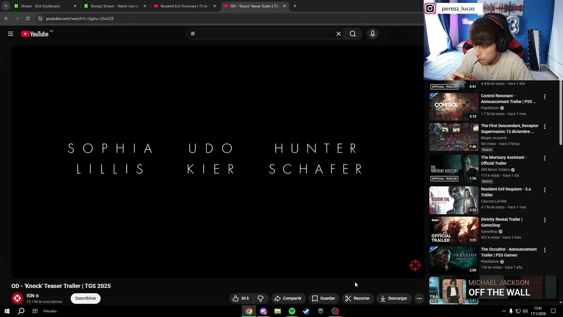This screenshot has width=563, height=317.
Task: Download the video with Descargar
Action: point(394,299)
